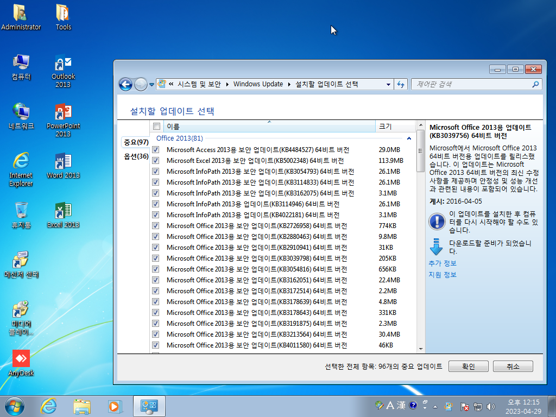Viewport: 556px width, 417px height.
Task: Go back with the navigation arrow
Action: coord(125,84)
